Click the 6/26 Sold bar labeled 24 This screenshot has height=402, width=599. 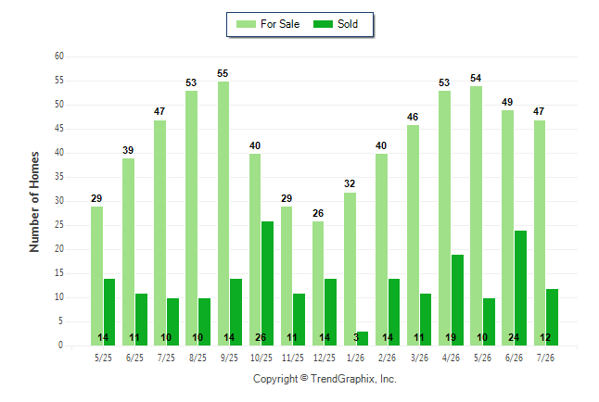[x=520, y=288]
